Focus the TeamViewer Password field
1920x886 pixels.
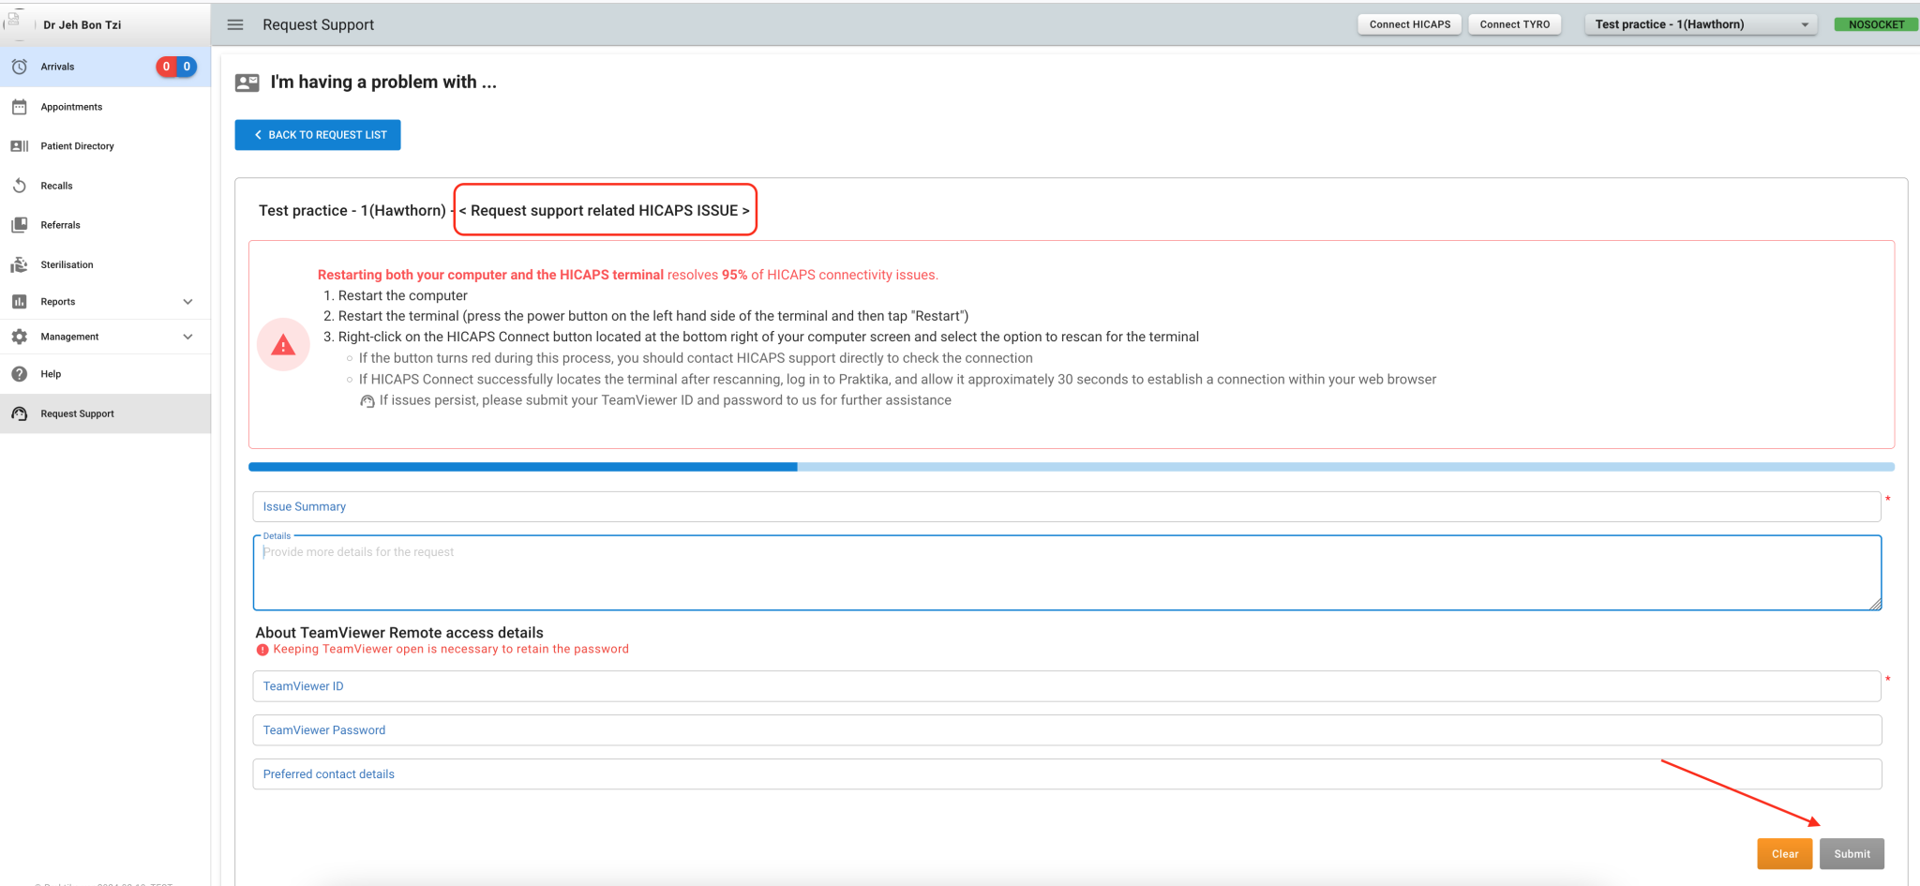[1067, 730]
